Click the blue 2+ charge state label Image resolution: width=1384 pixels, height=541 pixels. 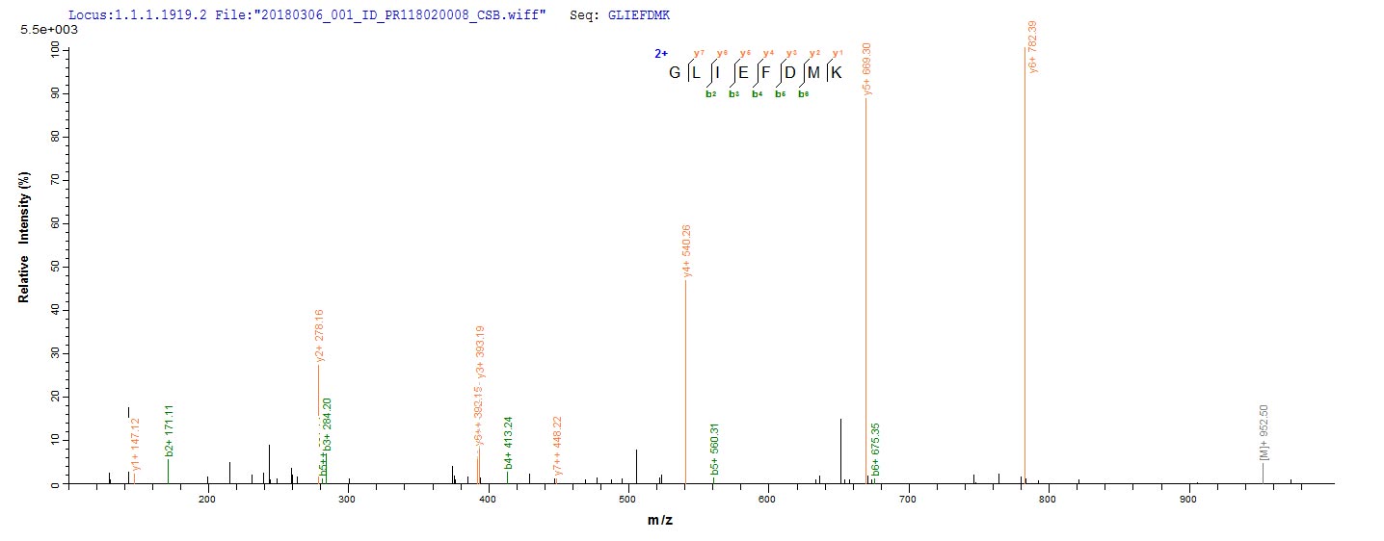point(661,54)
